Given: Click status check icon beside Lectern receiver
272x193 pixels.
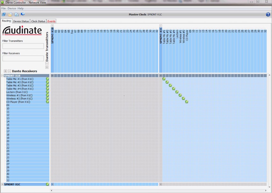Looking at the screenshot, I should coord(47,92).
